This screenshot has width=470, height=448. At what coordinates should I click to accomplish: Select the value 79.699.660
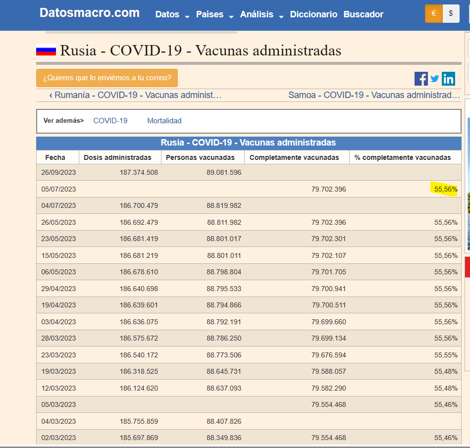point(328,322)
